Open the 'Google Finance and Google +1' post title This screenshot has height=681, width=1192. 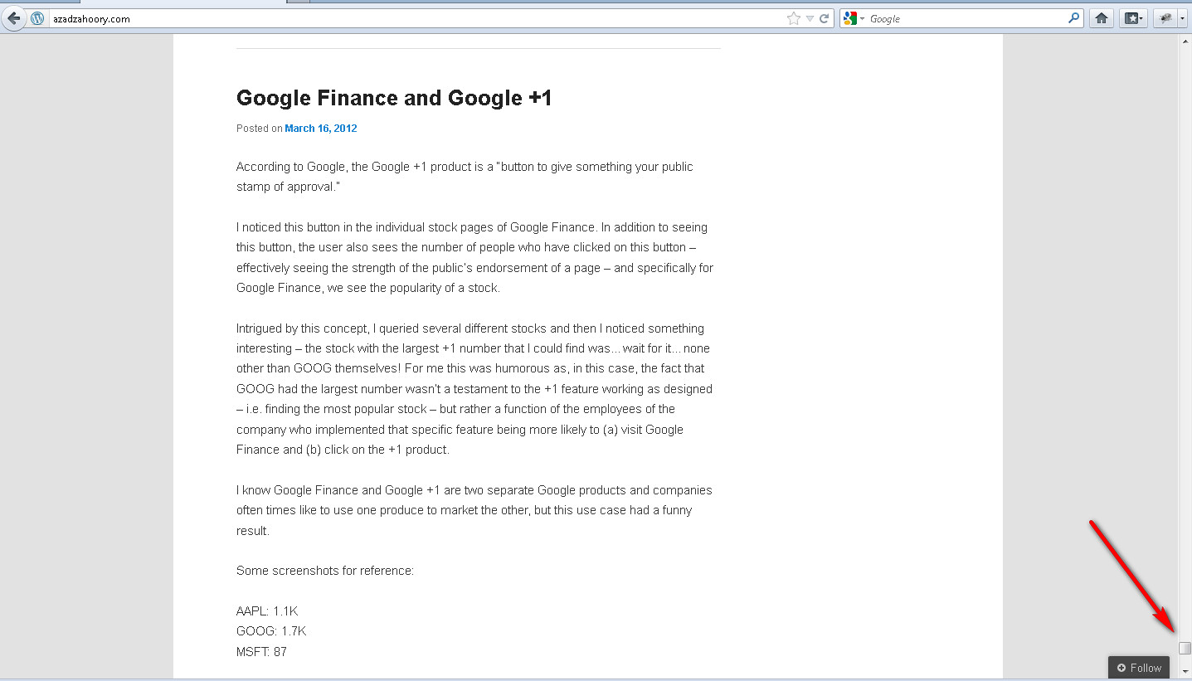(394, 98)
